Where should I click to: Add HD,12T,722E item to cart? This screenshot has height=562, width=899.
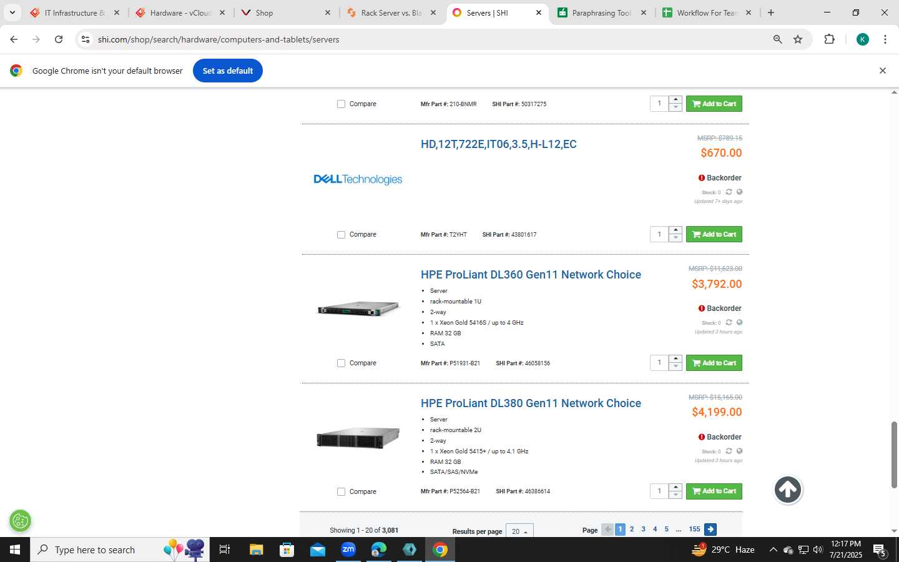click(714, 234)
